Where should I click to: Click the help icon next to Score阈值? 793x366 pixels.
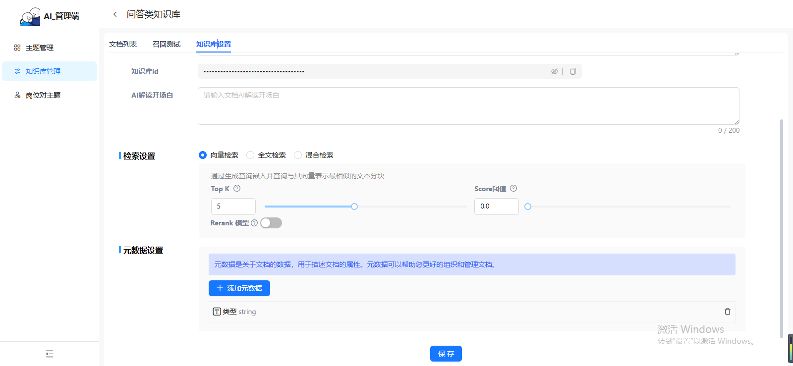pos(513,188)
